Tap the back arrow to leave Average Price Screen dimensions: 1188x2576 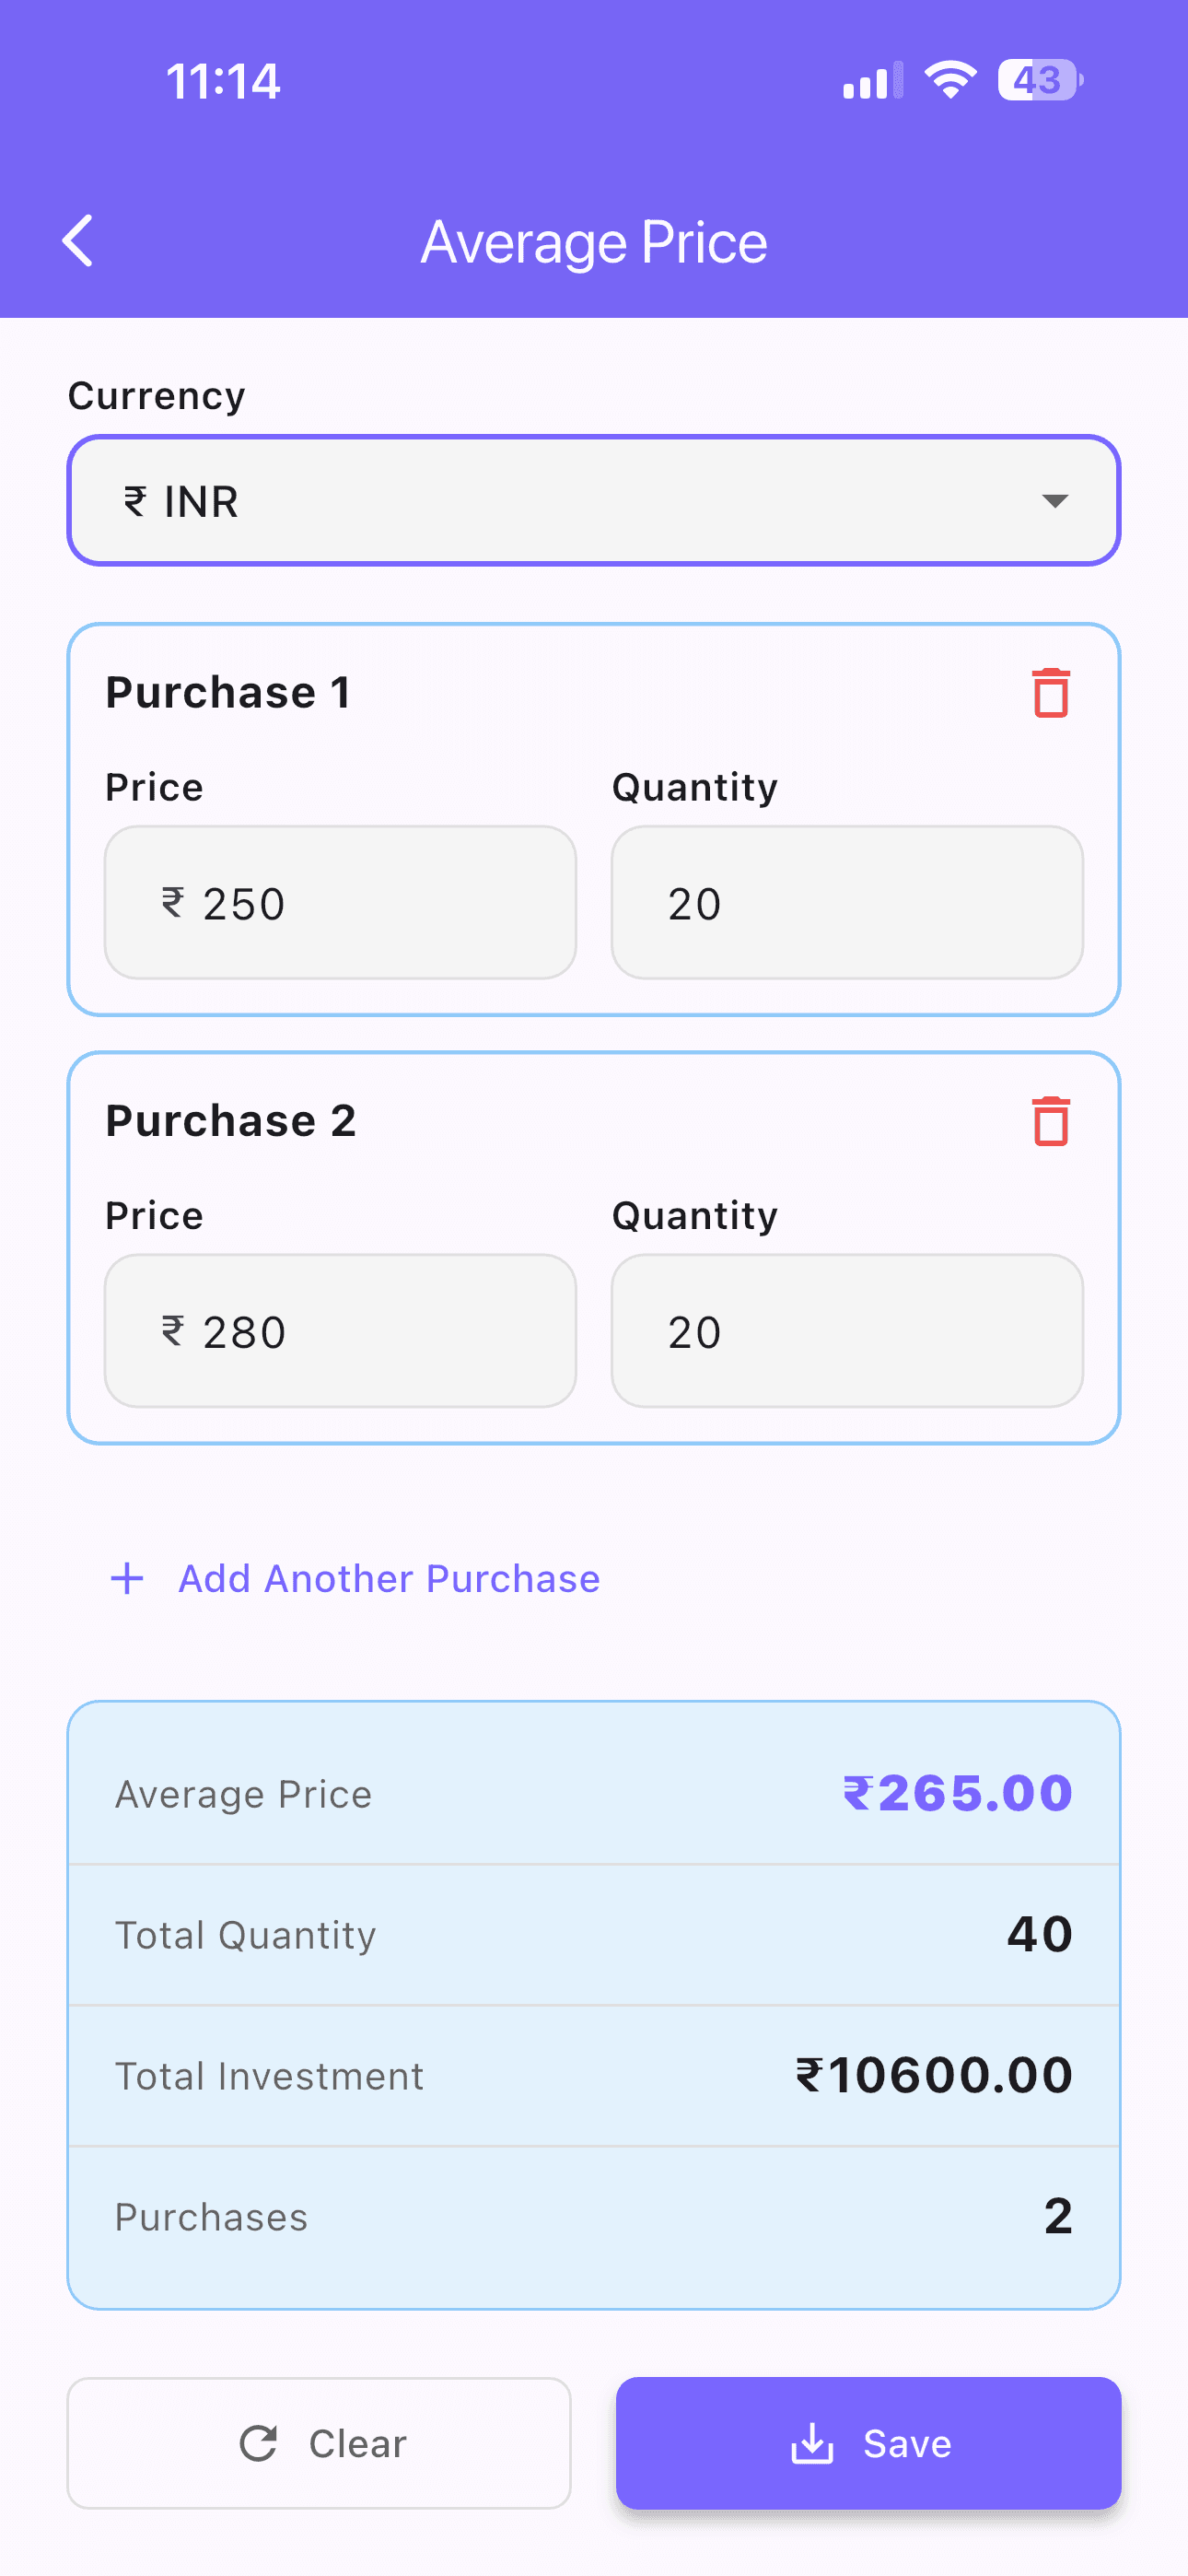[x=78, y=240]
